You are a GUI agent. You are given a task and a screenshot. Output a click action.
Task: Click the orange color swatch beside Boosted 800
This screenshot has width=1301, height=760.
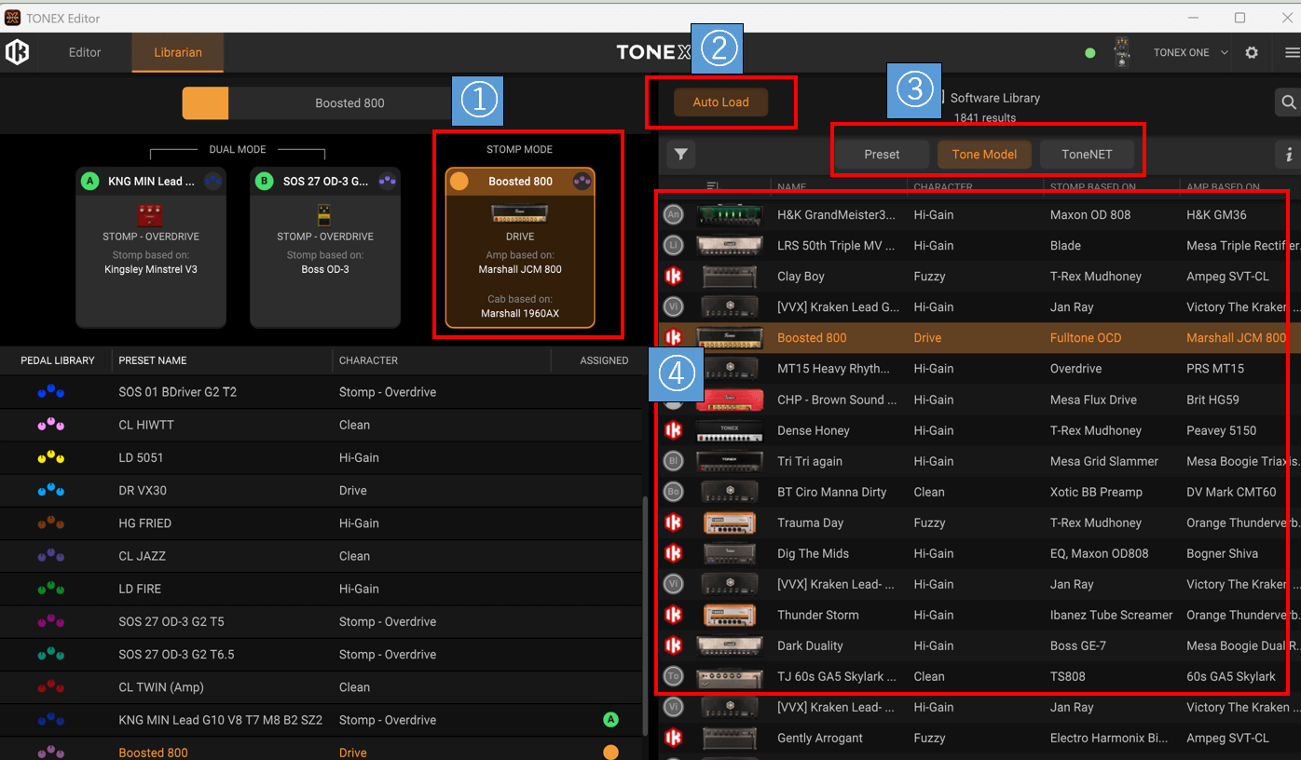(x=205, y=103)
